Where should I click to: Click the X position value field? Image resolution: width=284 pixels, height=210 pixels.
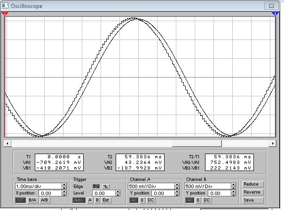[50, 193]
